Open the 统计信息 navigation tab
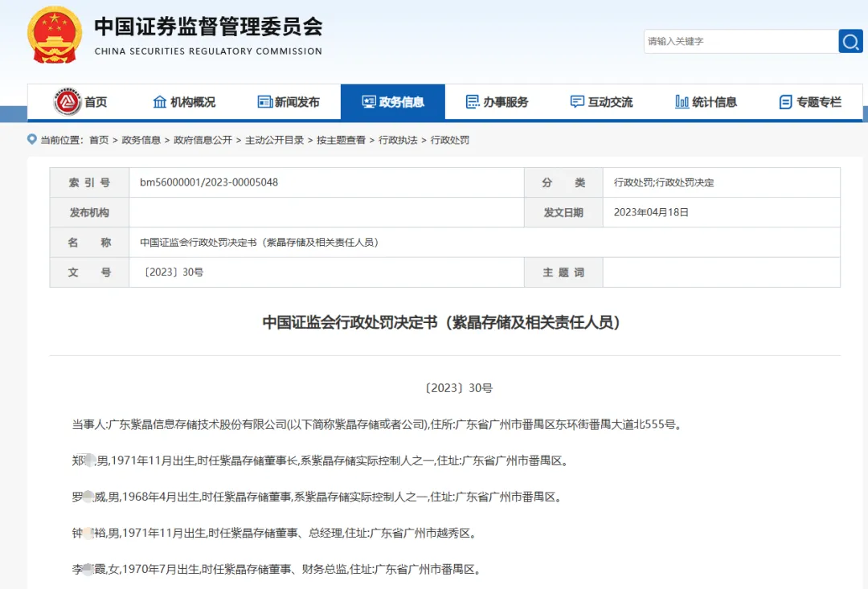The image size is (868, 589). point(706,102)
